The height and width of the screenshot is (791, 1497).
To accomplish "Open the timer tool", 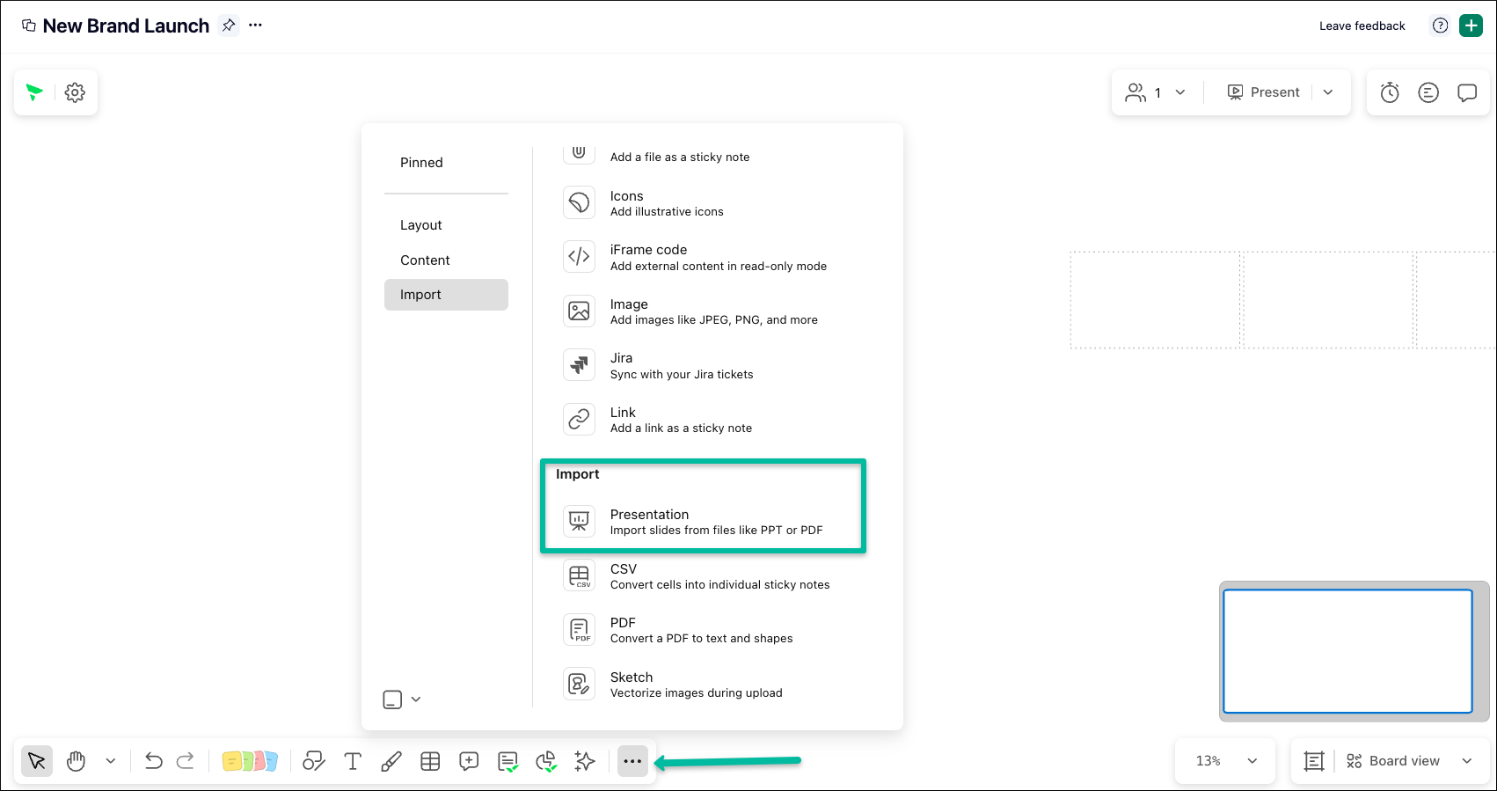I will point(1390,92).
